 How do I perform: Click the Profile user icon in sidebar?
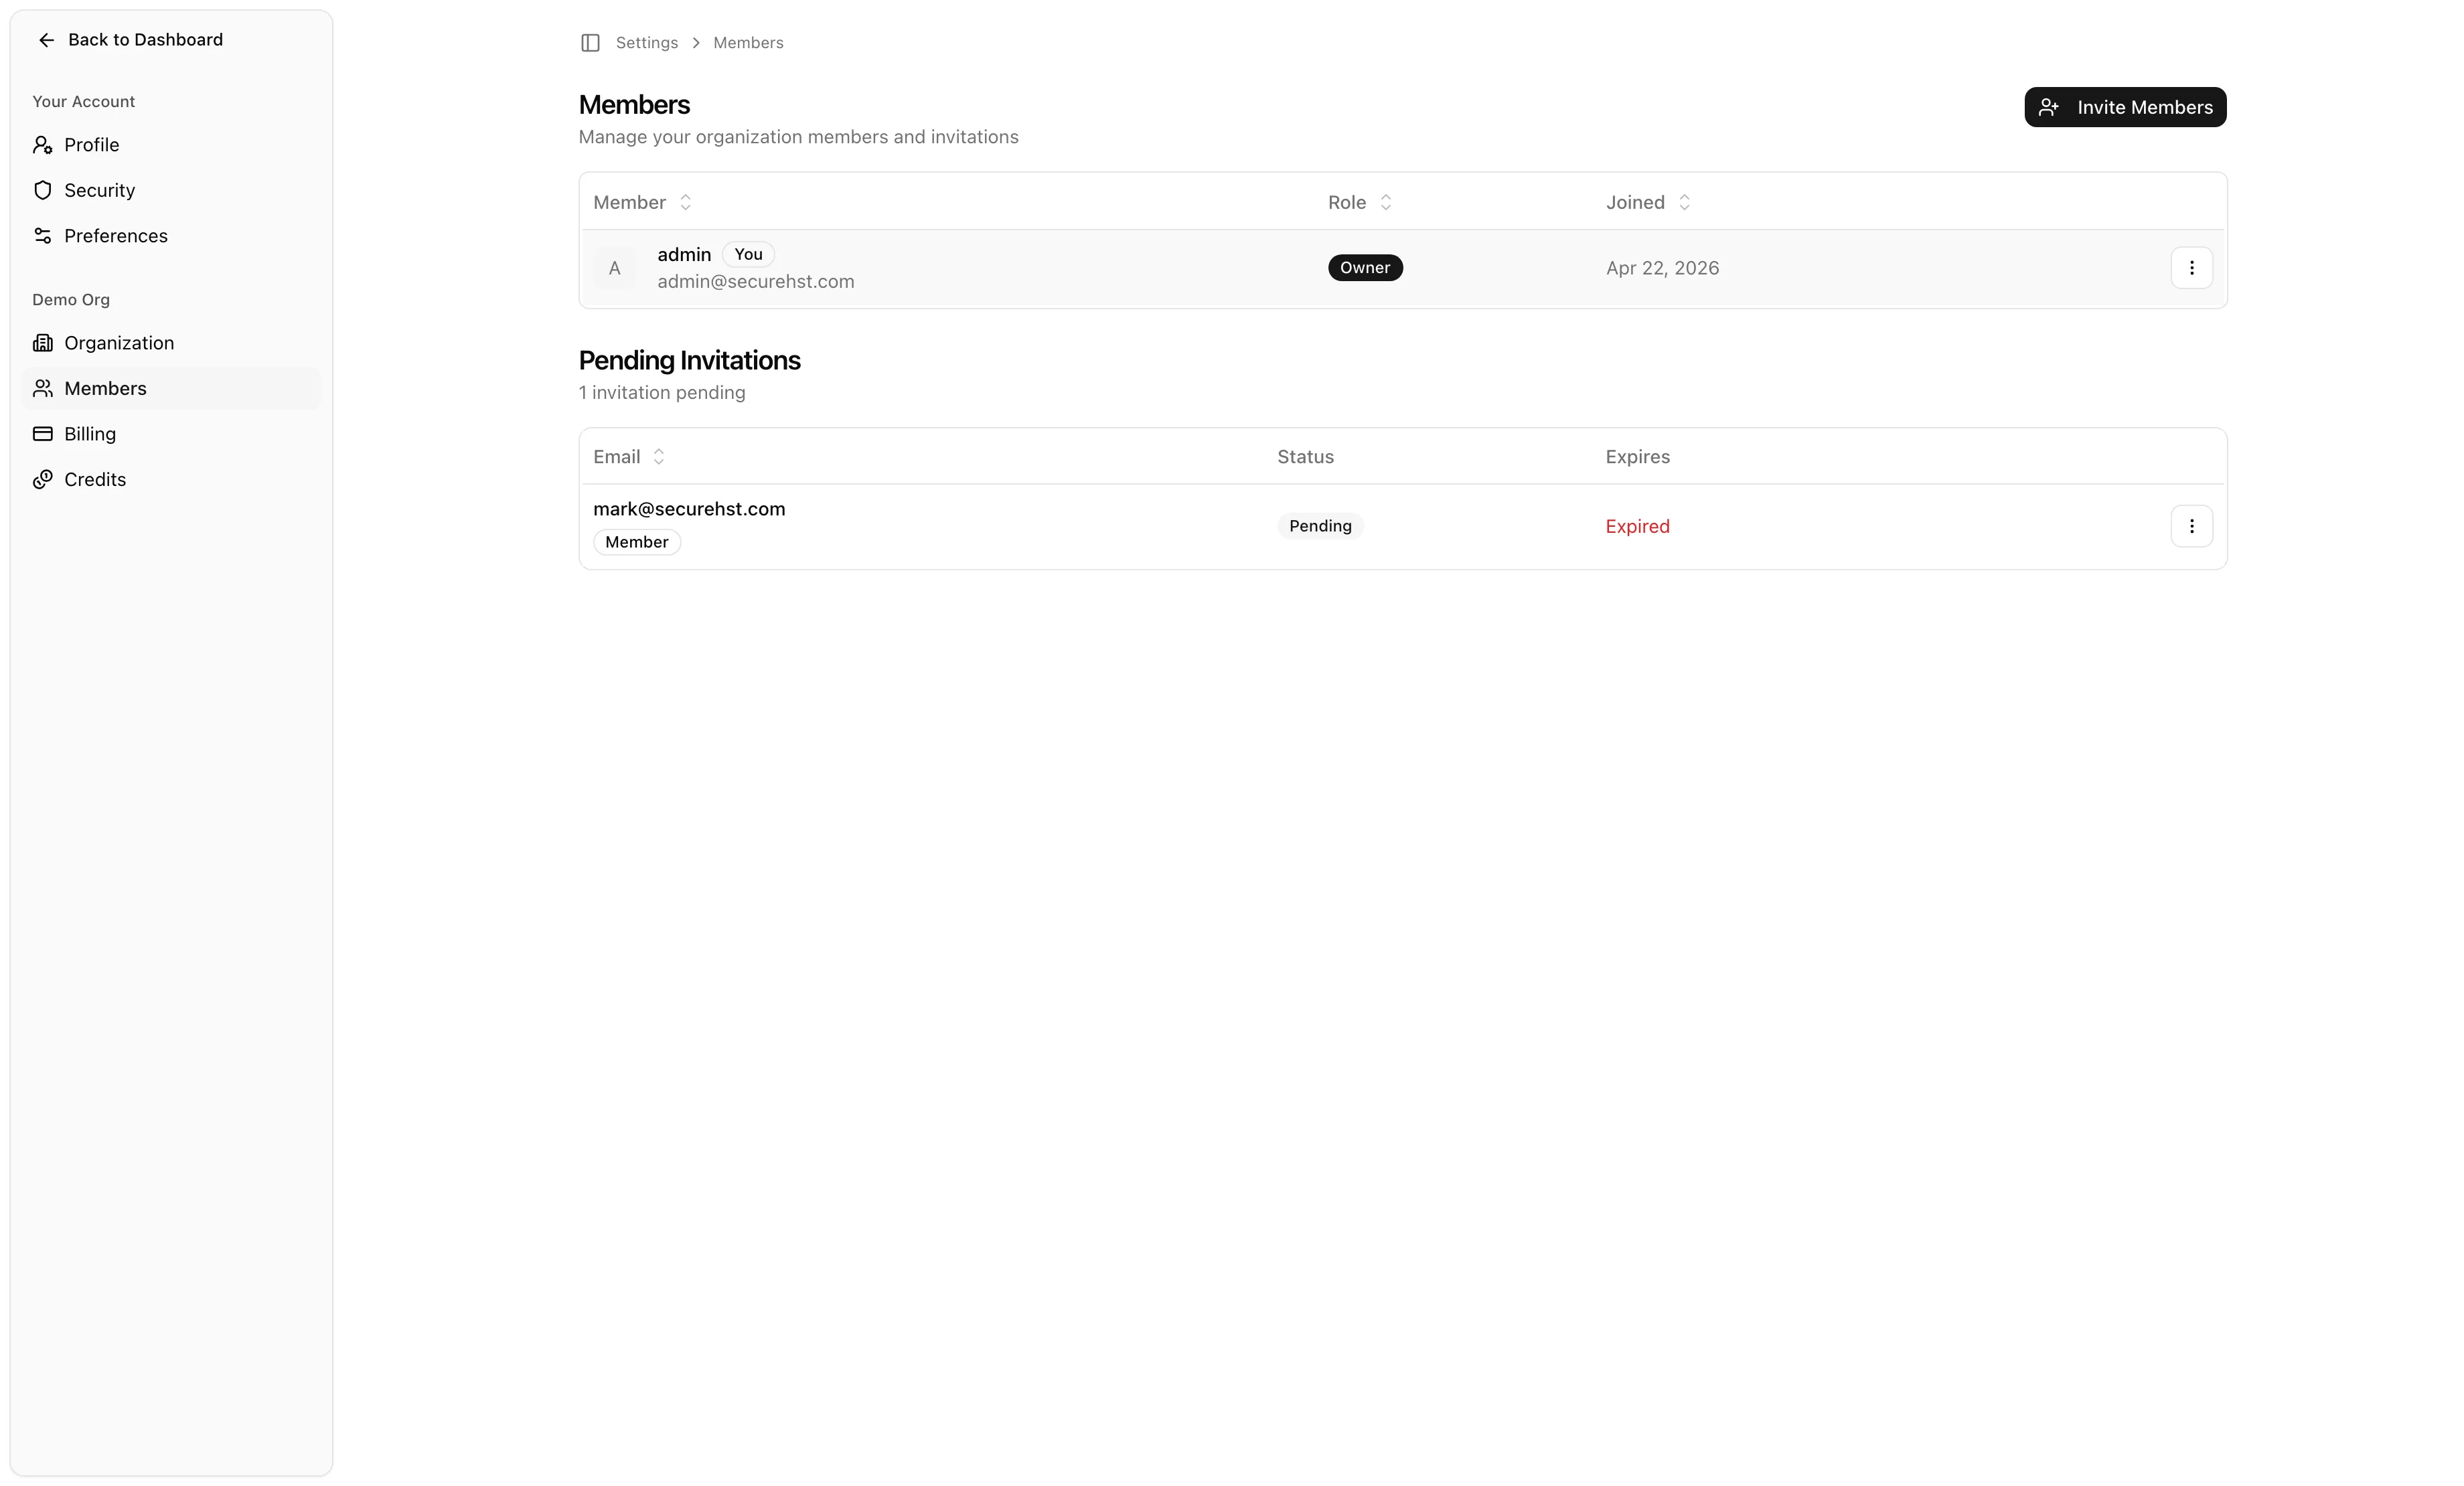[42, 145]
